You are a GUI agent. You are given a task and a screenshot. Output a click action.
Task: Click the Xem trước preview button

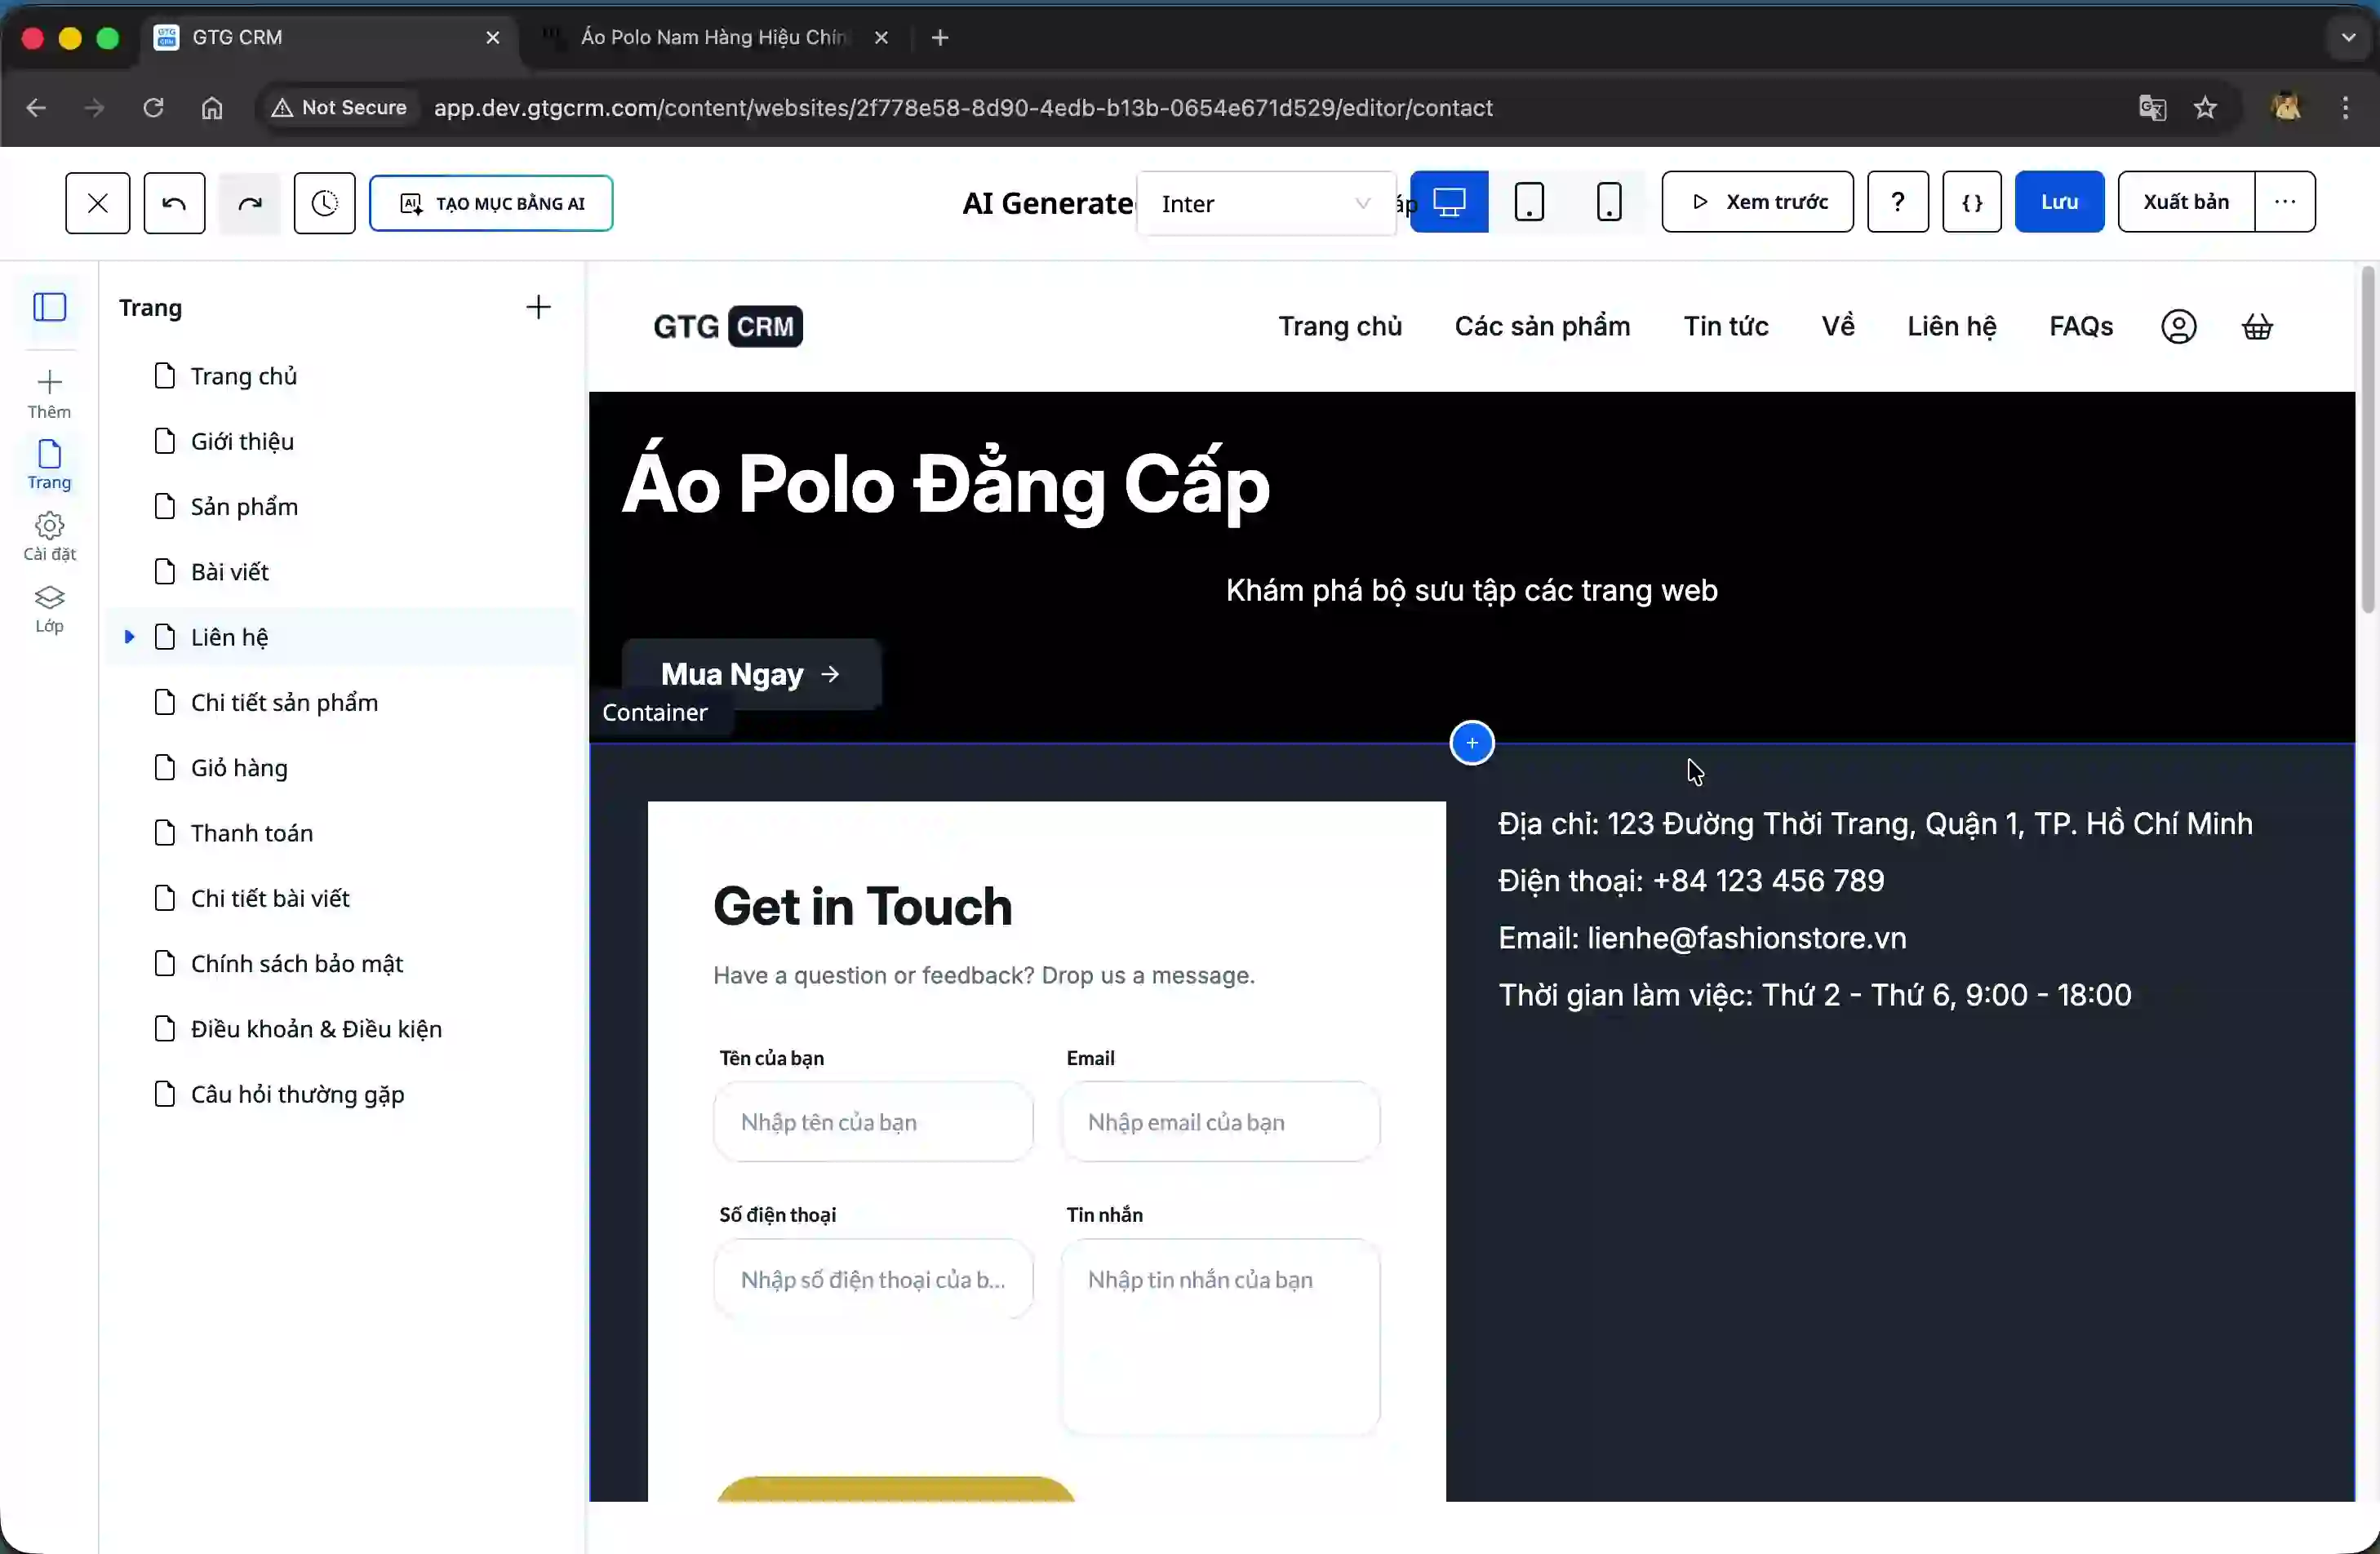(1756, 201)
